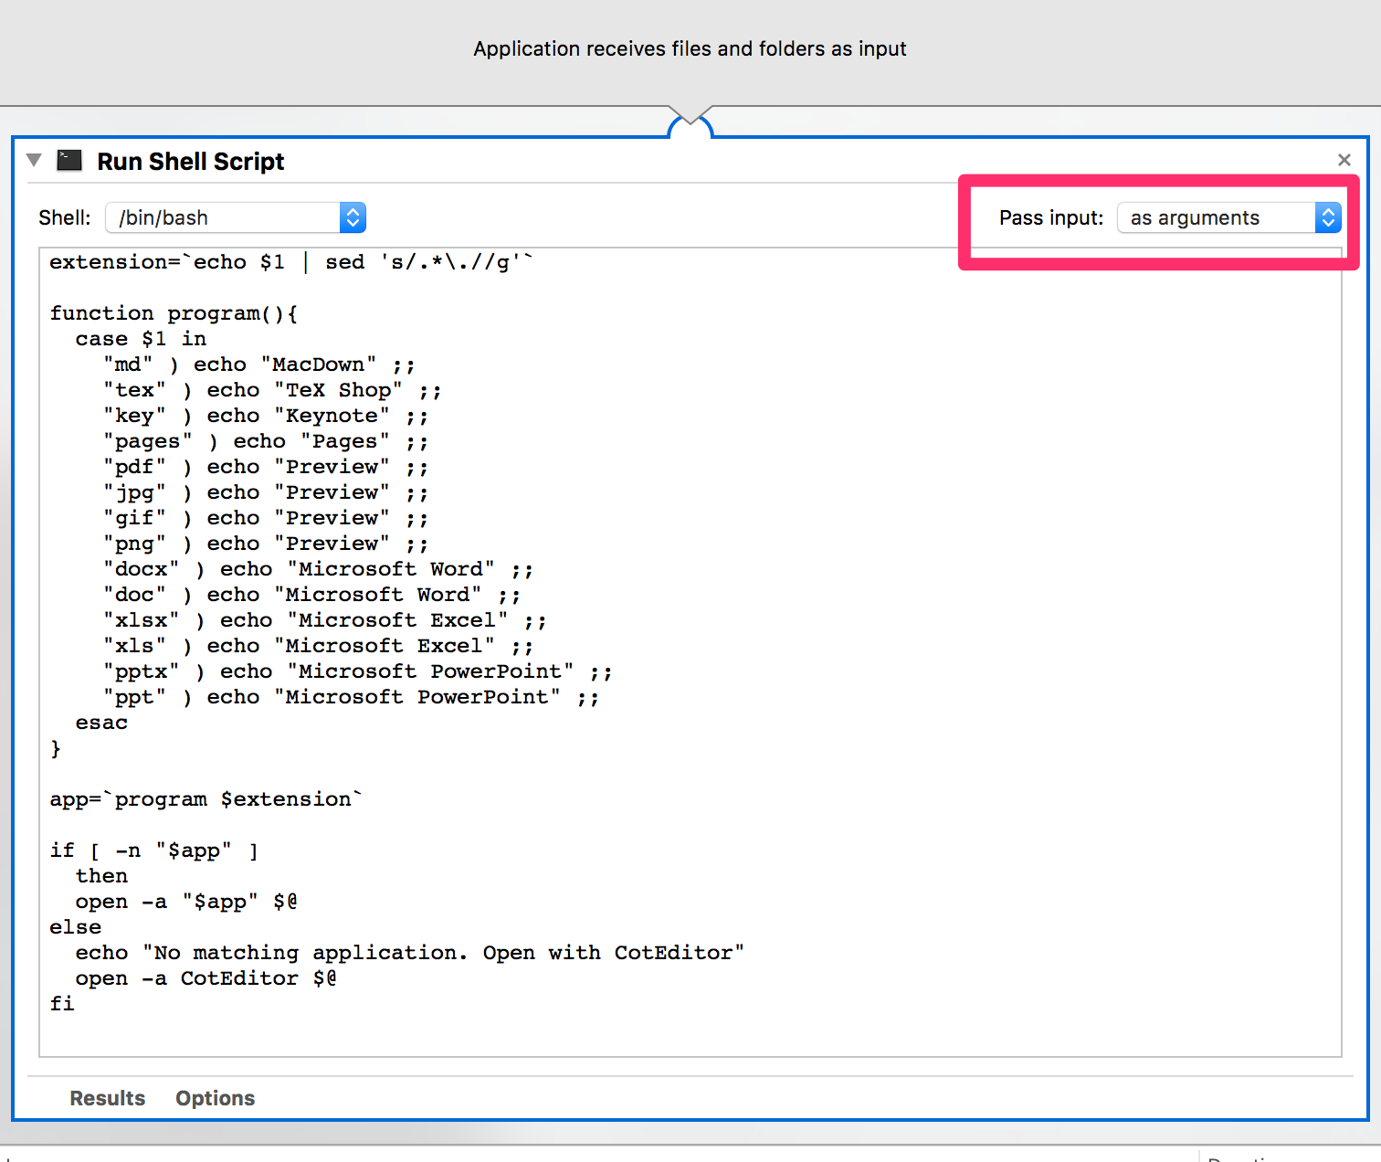
Task: Click the 'No matching application' echo line
Action: [410, 953]
